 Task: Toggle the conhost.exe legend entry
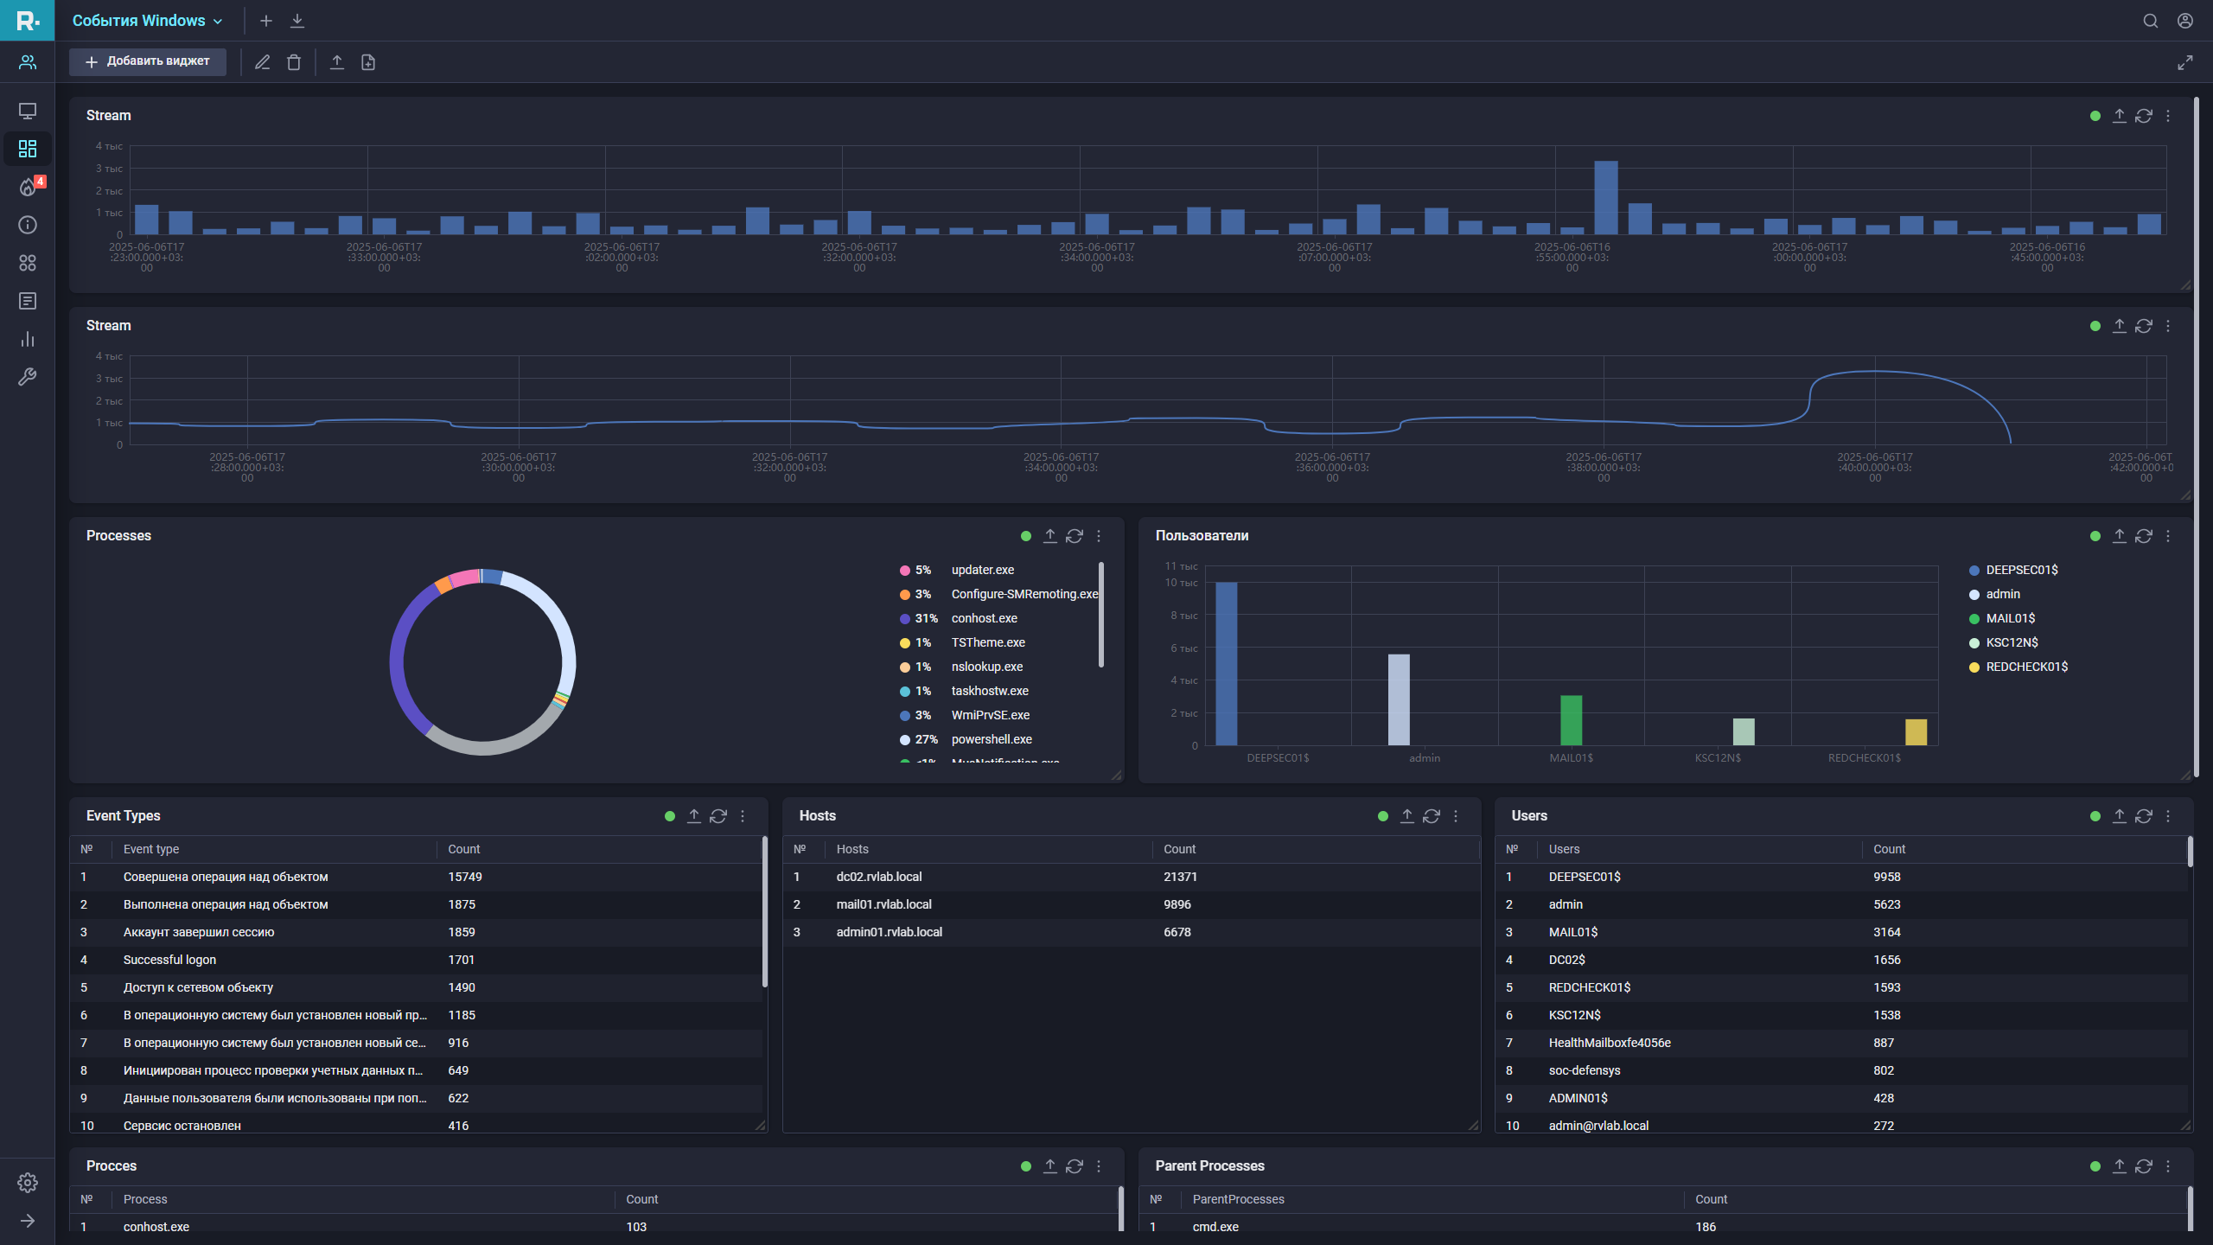pyautogui.click(x=984, y=618)
